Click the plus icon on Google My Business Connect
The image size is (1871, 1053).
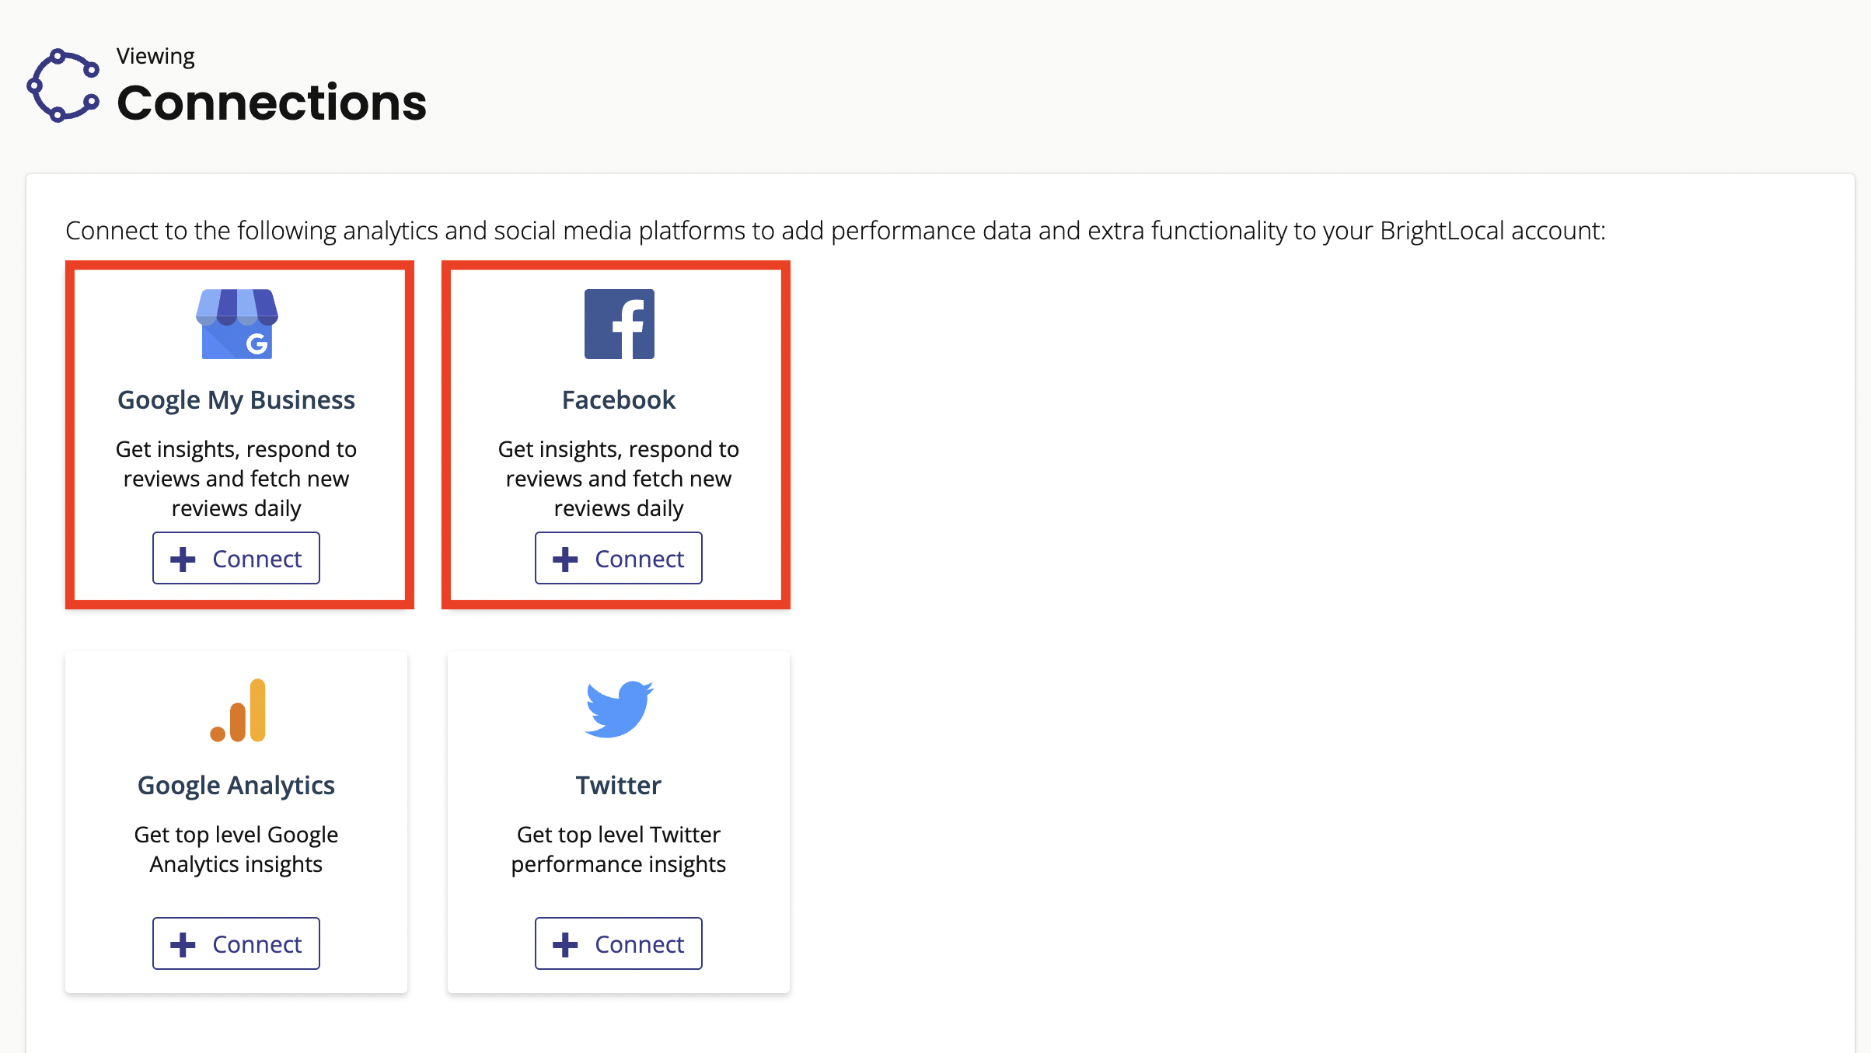pyautogui.click(x=183, y=559)
